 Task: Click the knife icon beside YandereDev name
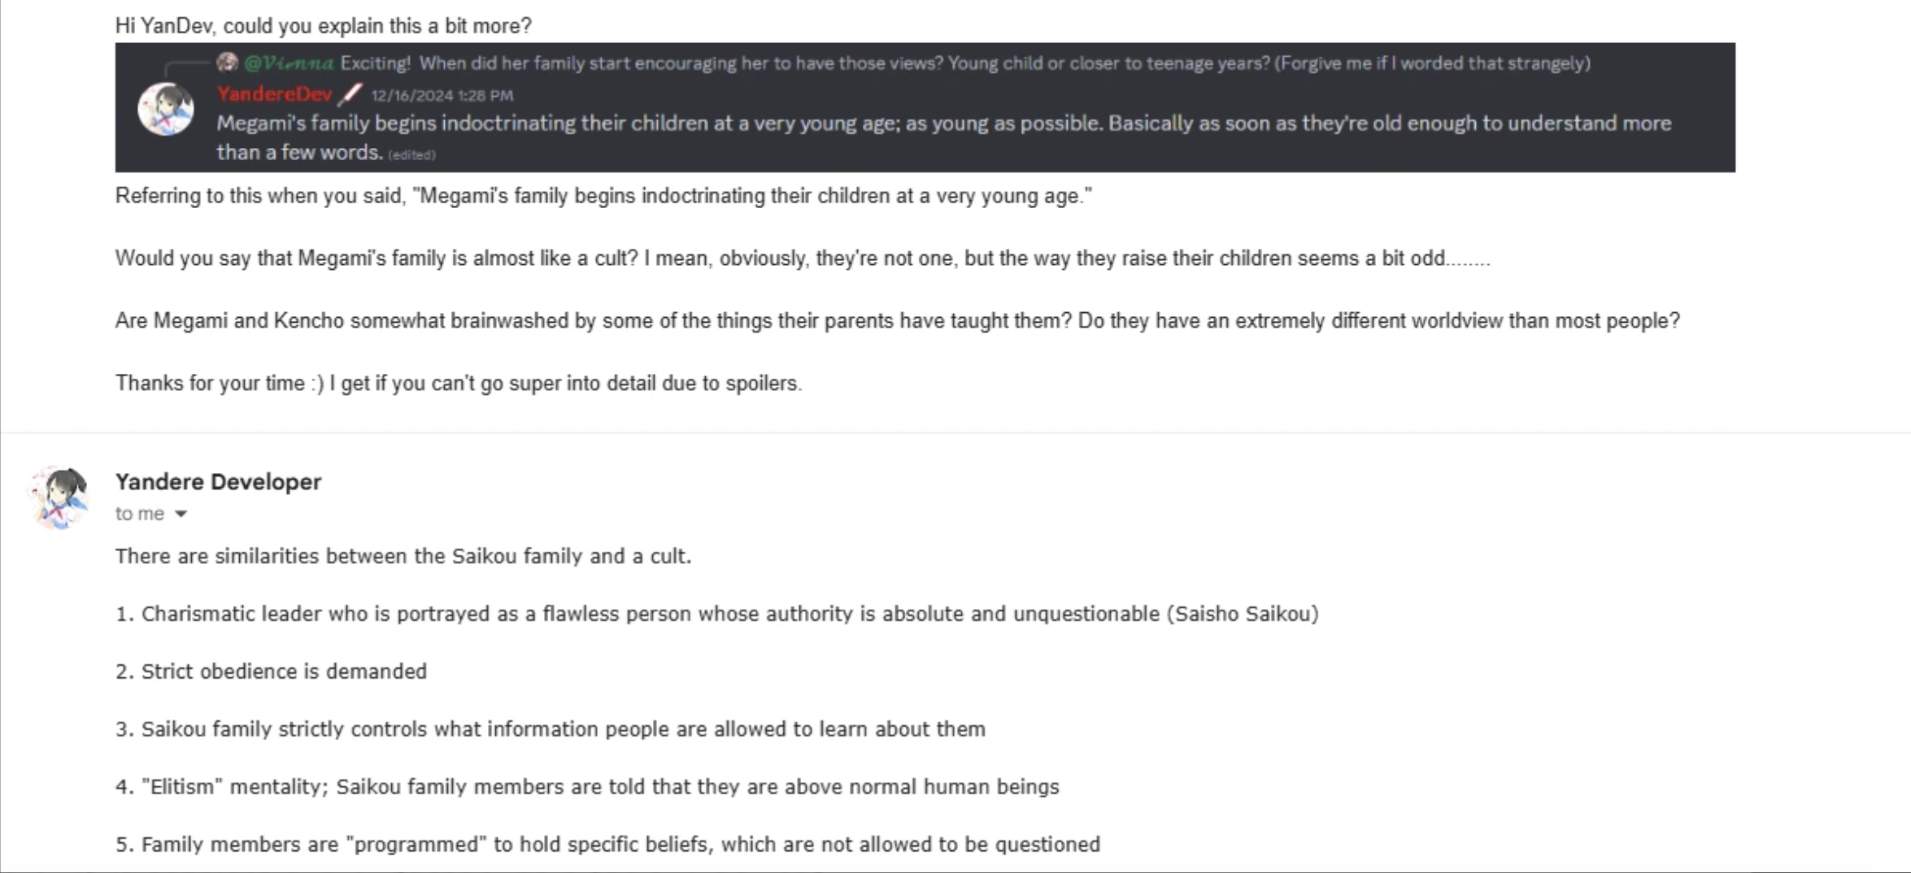[350, 94]
